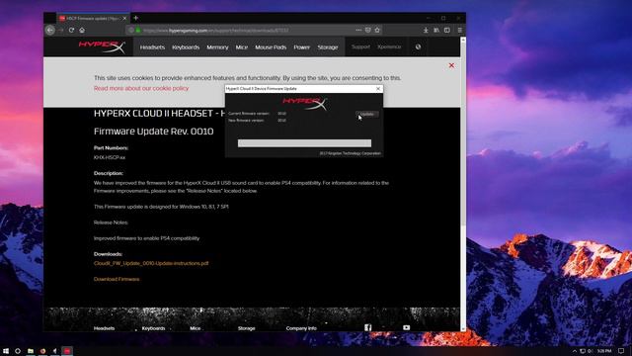
Task: Select 'Release Notes:' text
Action: tap(111, 222)
